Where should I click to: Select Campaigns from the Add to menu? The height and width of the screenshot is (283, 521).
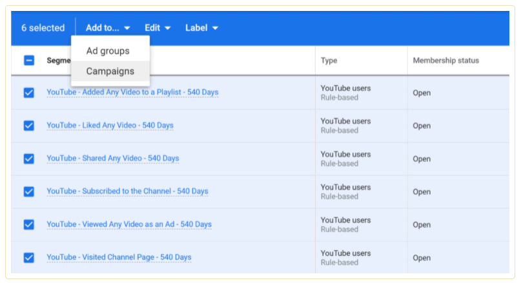pos(110,72)
